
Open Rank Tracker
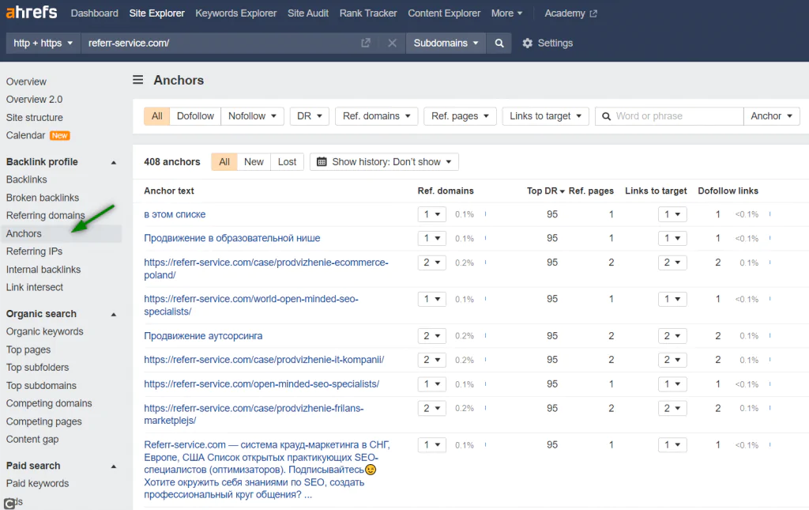[368, 13]
